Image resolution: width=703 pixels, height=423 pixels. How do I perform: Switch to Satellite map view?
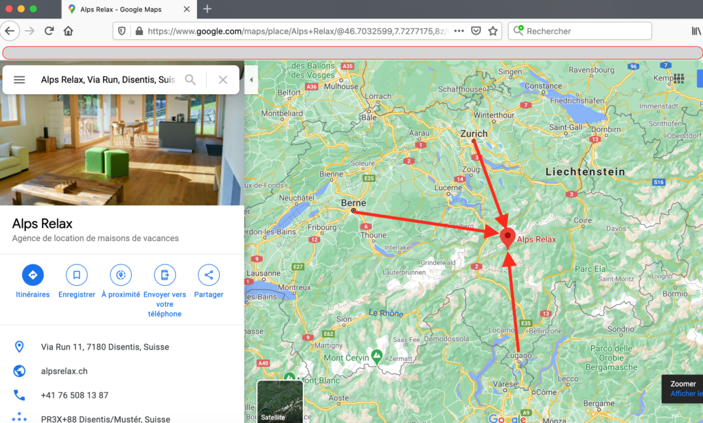pyautogui.click(x=280, y=402)
